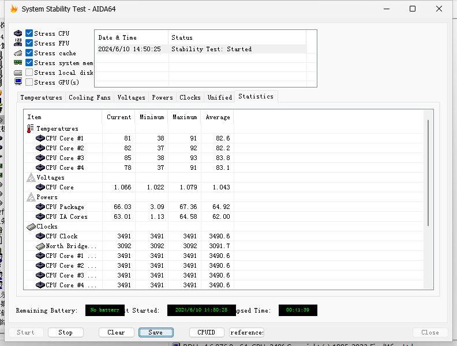
Task: Click the thermometer icon next to Temperatures
Action: 31,128
